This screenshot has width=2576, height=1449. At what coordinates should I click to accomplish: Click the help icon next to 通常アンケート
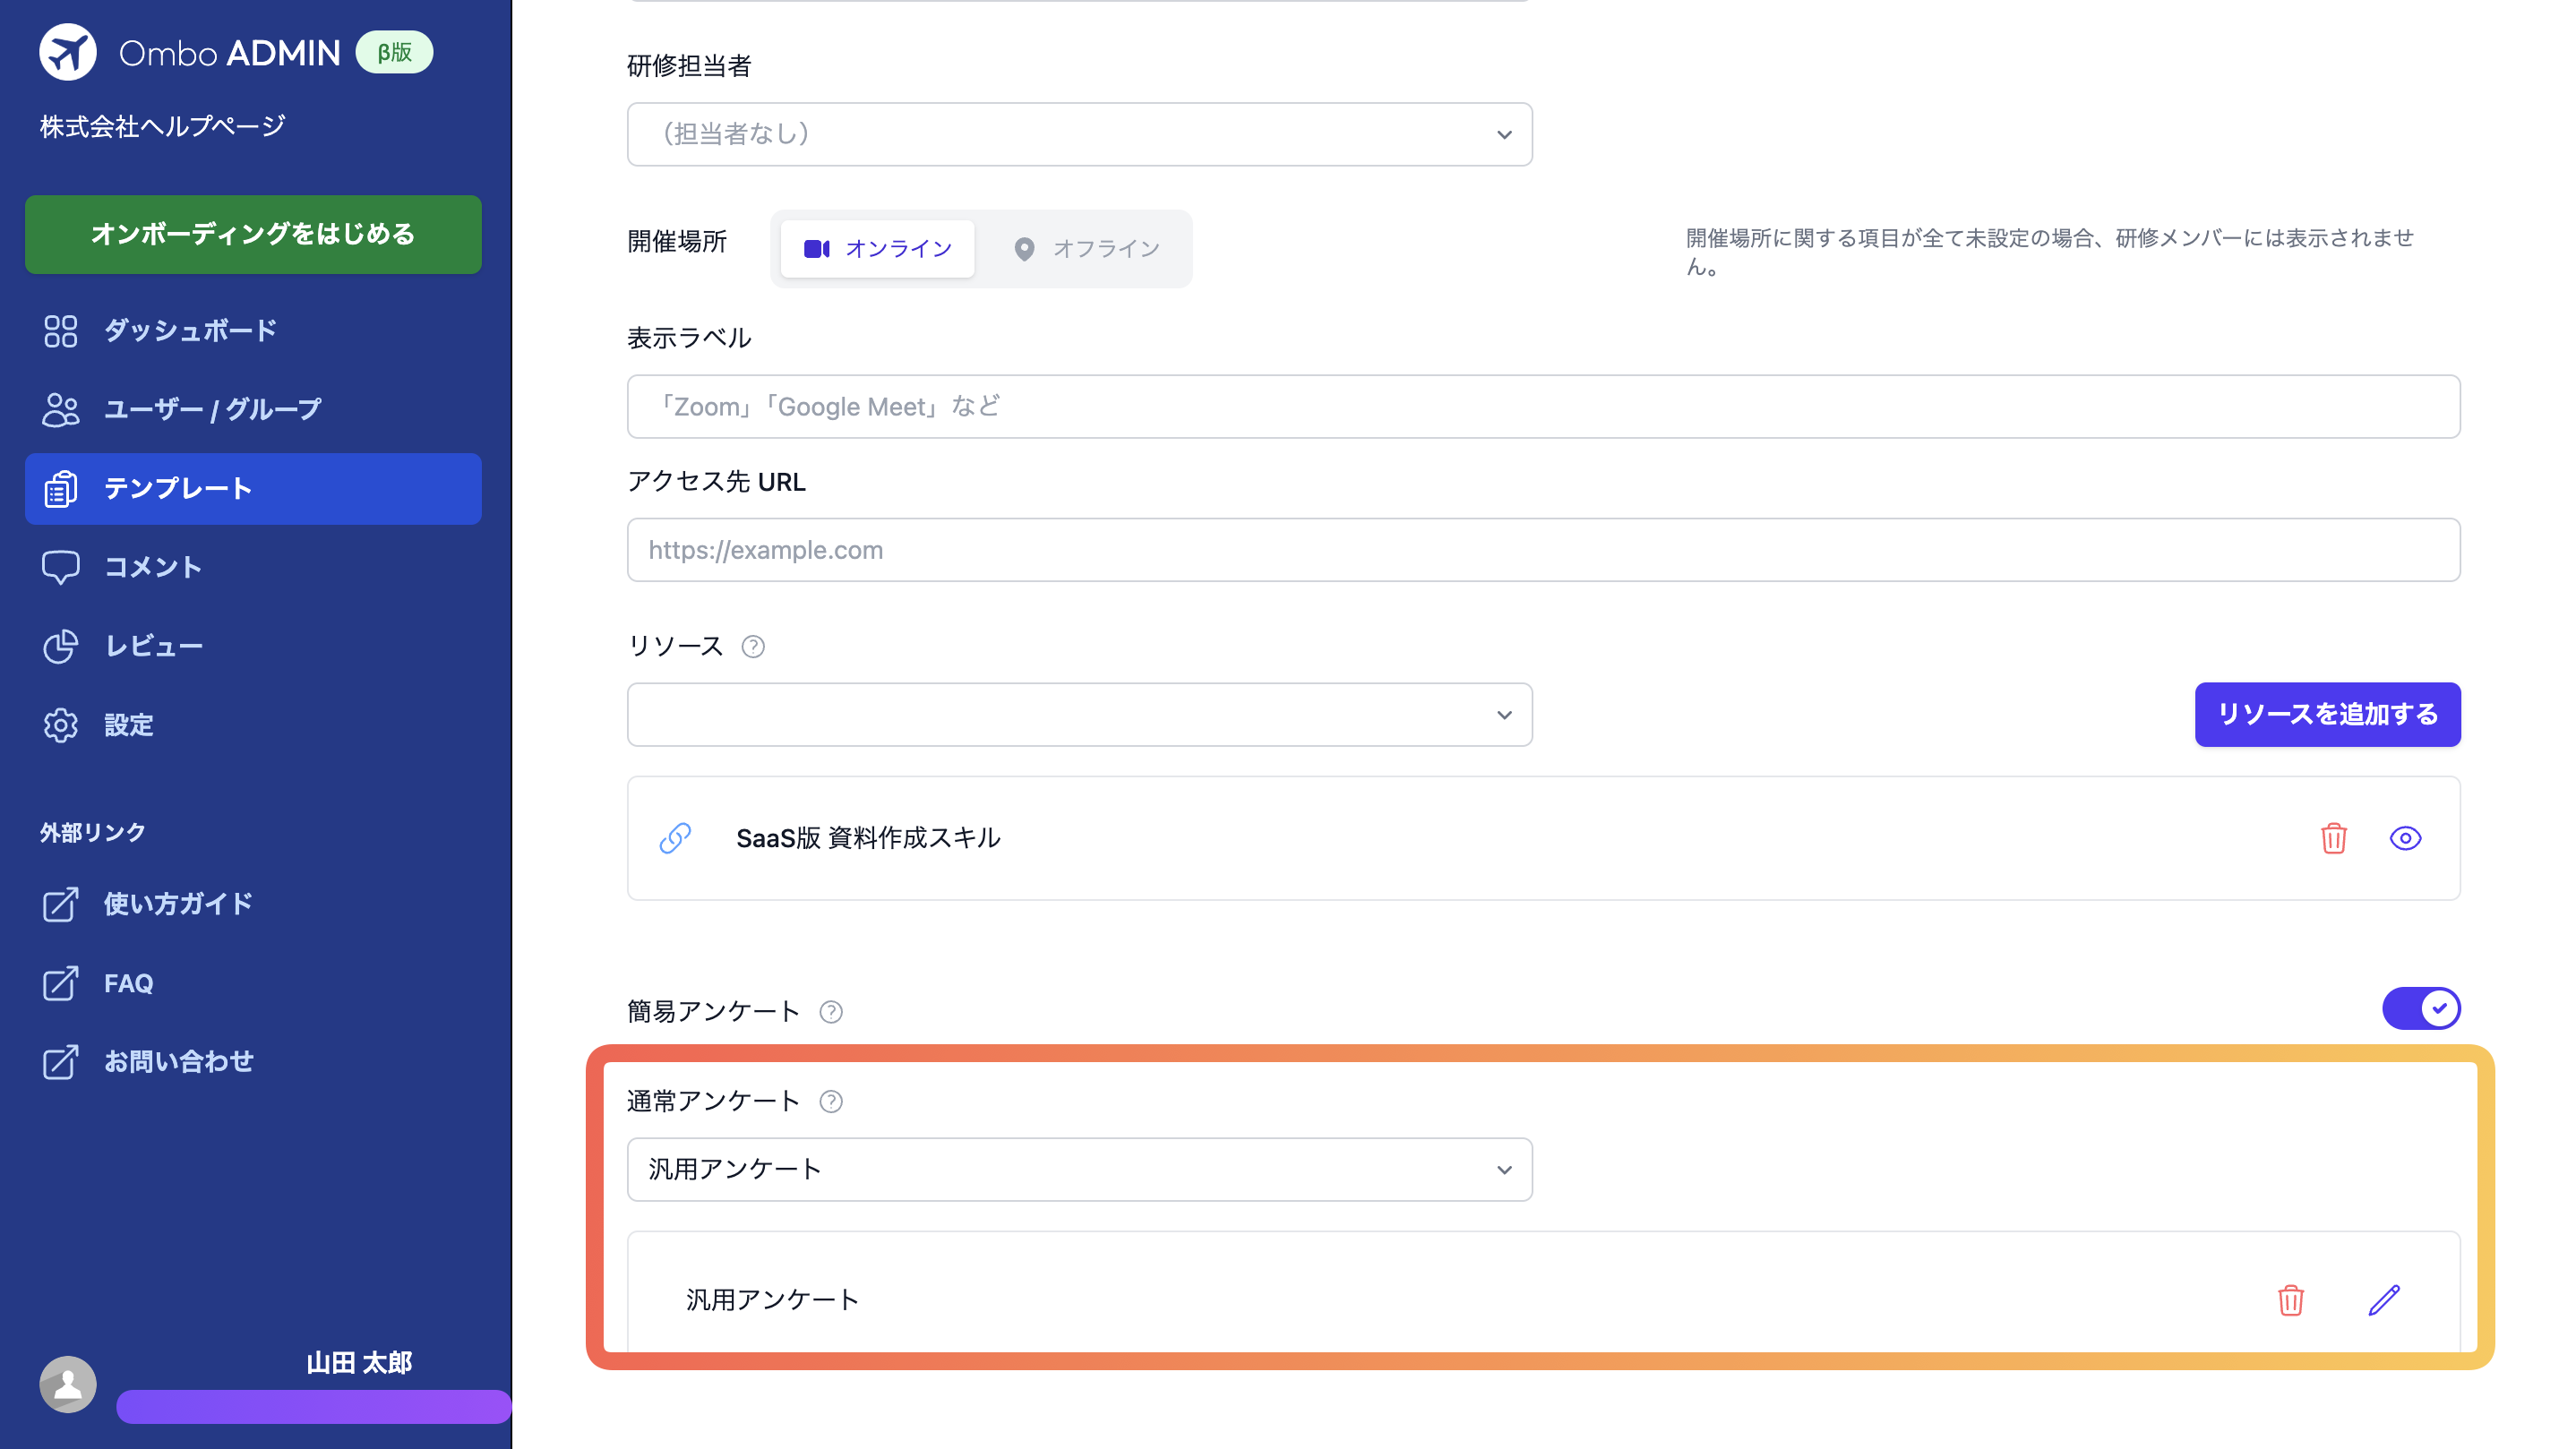(831, 1102)
